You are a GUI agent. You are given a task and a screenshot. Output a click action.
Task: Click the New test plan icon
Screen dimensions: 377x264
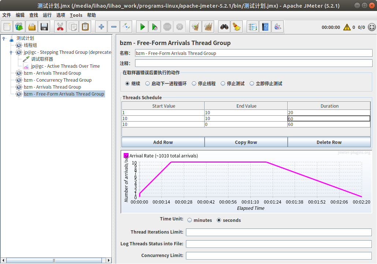tap(7, 27)
